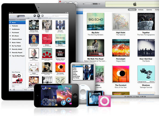The image size is (159, 116).
Task: Click the Now Playing Modular artwork on the iPad
Action: tap(17, 79)
